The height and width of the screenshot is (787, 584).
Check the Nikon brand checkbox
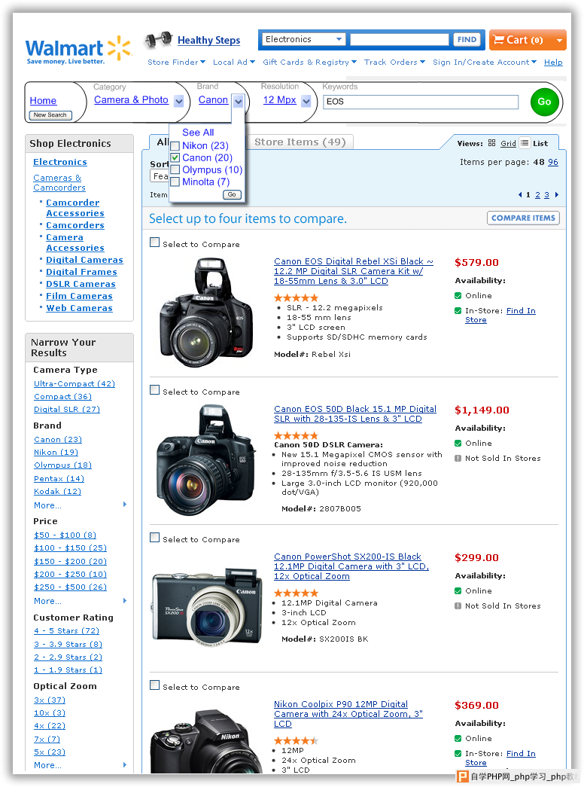click(175, 146)
